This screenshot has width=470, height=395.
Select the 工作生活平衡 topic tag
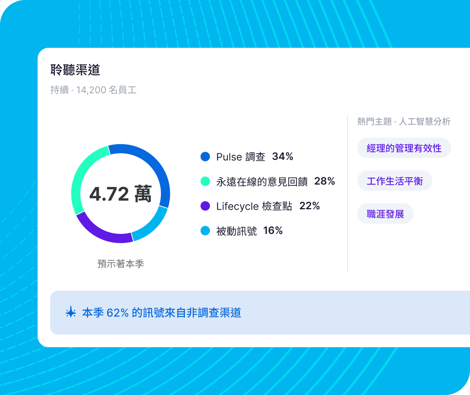coord(395,181)
